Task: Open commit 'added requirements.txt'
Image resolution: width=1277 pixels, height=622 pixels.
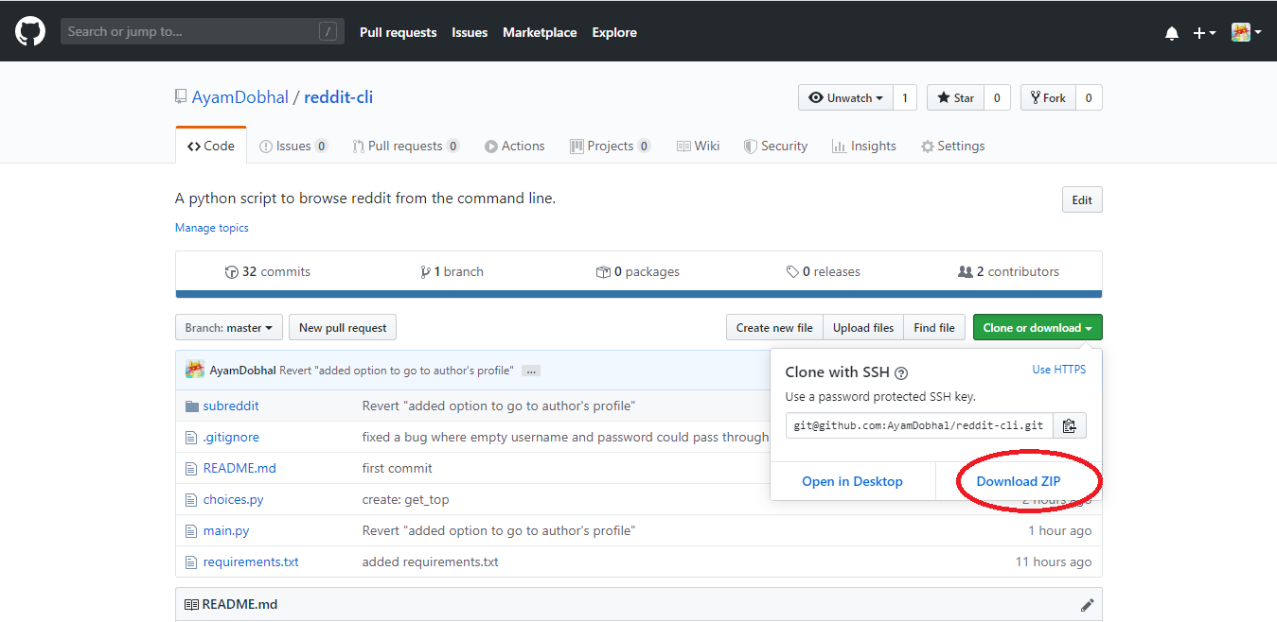Action: (x=430, y=562)
